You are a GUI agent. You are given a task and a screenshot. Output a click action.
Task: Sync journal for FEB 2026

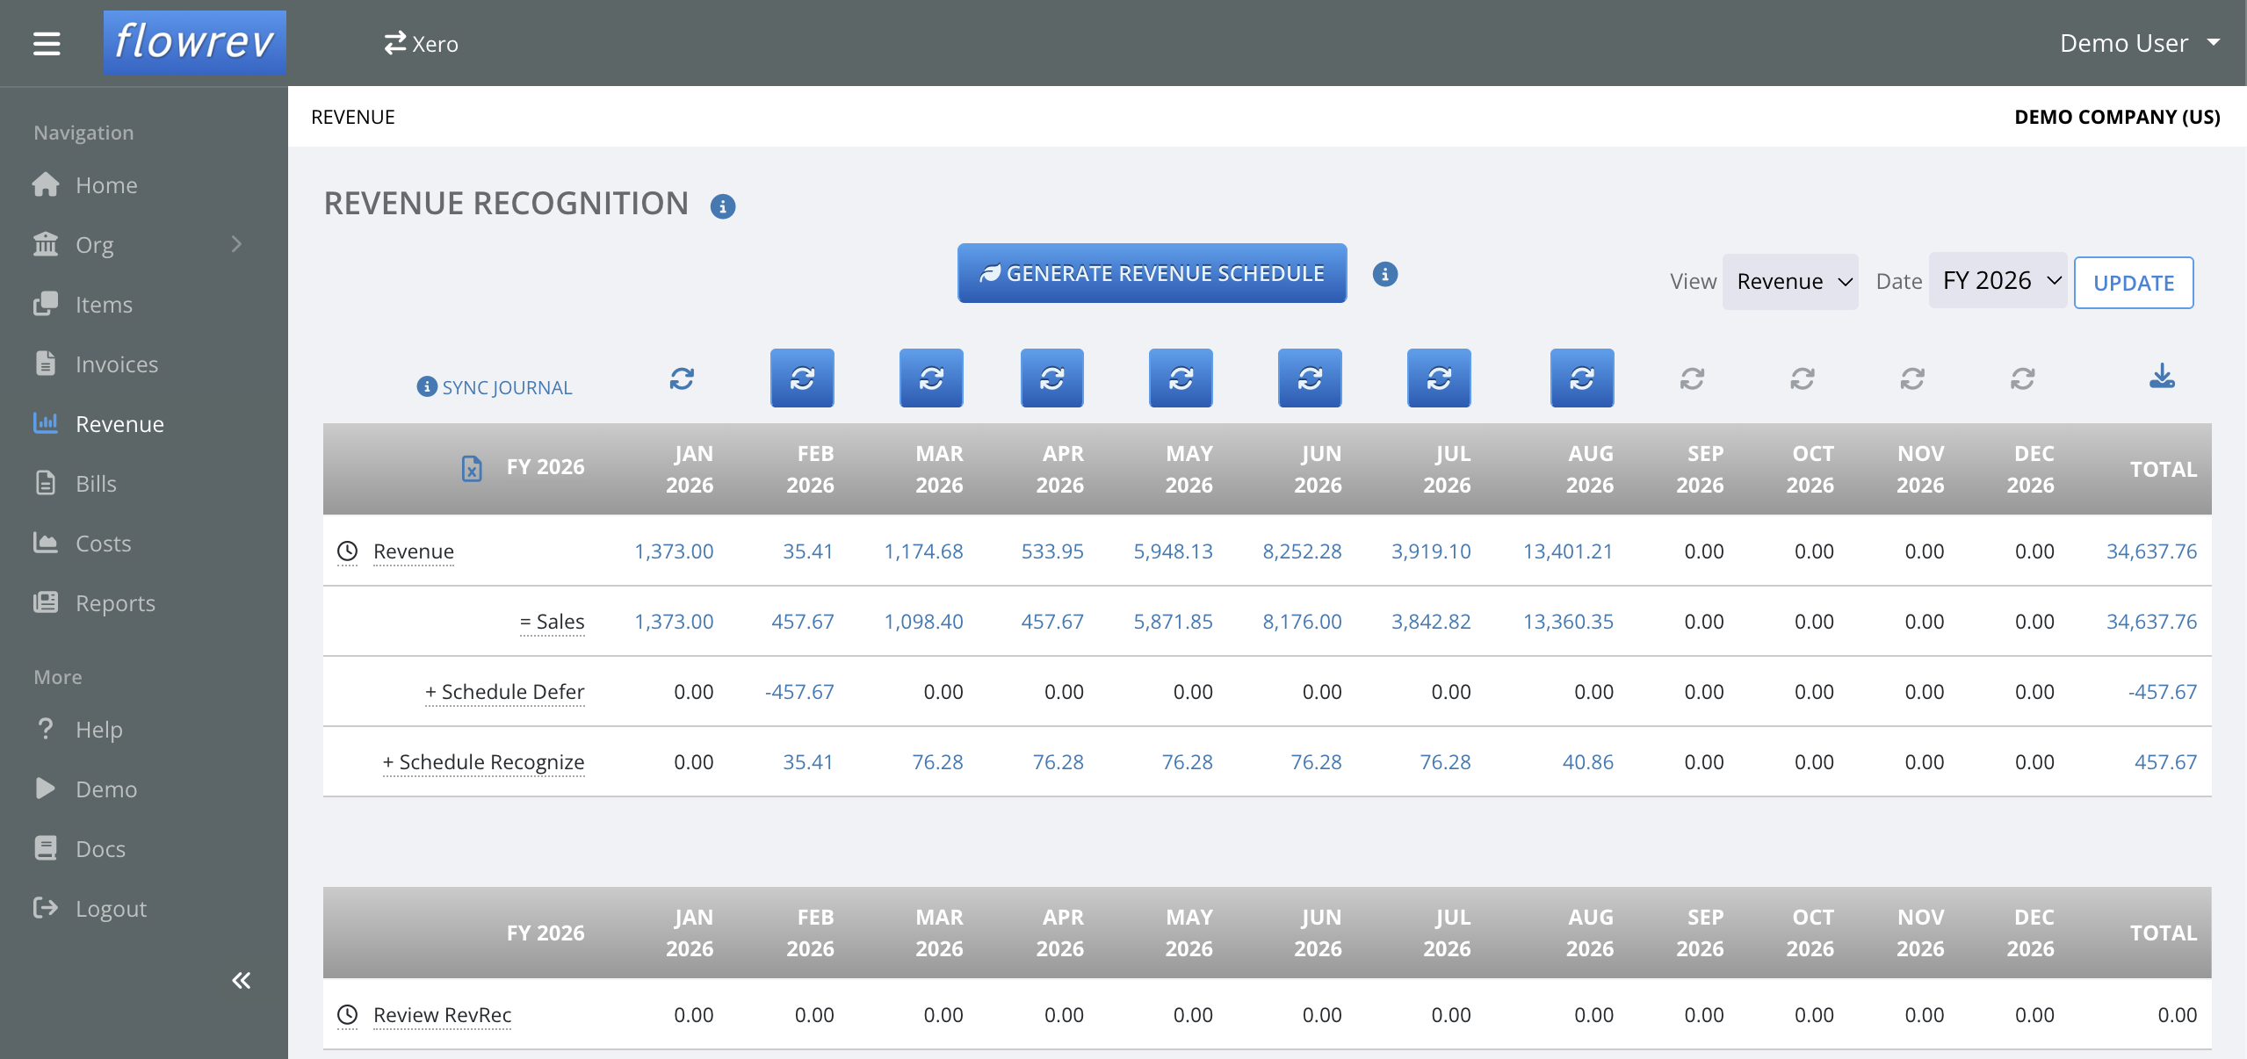tap(802, 378)
